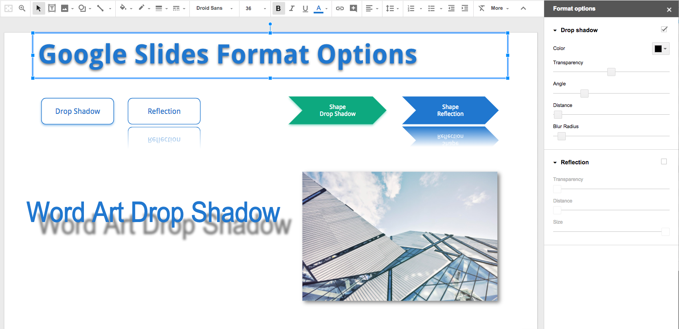Screen dimensions: 679x329
Task: Enable the Reflection checkbox
Action: point(664,161)
